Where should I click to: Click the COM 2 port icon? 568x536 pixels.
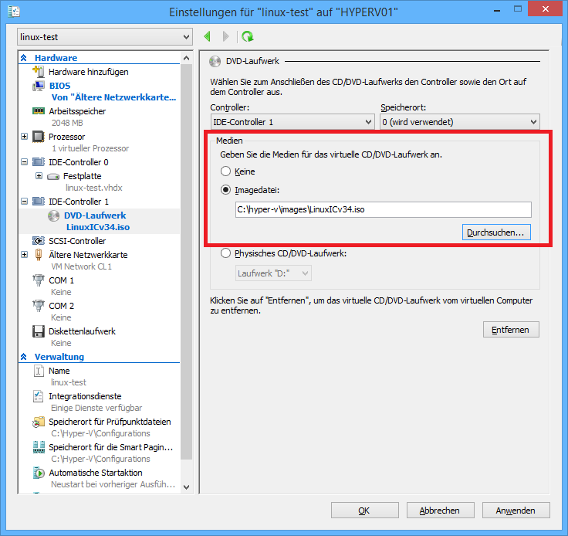39,306
